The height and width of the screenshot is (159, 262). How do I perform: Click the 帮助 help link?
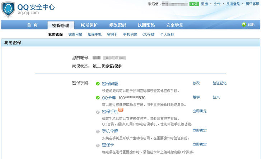[251, 25]
